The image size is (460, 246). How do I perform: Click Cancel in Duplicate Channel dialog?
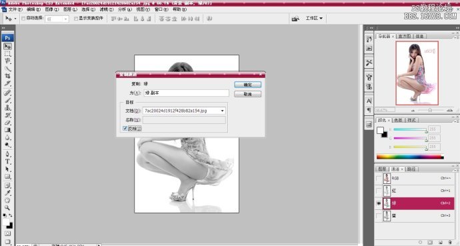coord(247,94)
